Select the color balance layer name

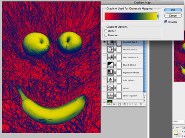click(129, 80)
